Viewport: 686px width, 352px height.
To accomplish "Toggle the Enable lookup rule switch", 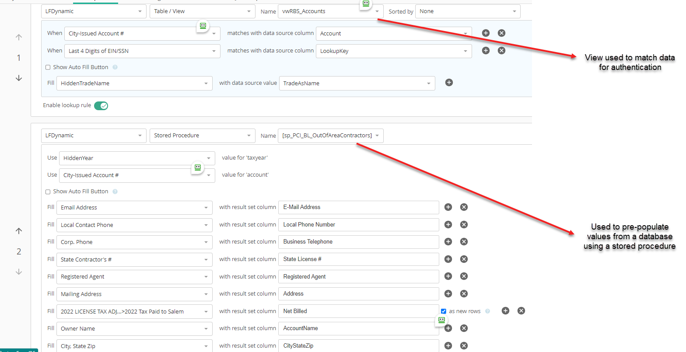I will [x=101, y=106].
